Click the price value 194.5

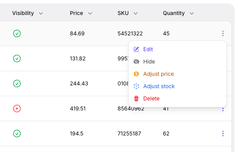[x=77, y=134]
